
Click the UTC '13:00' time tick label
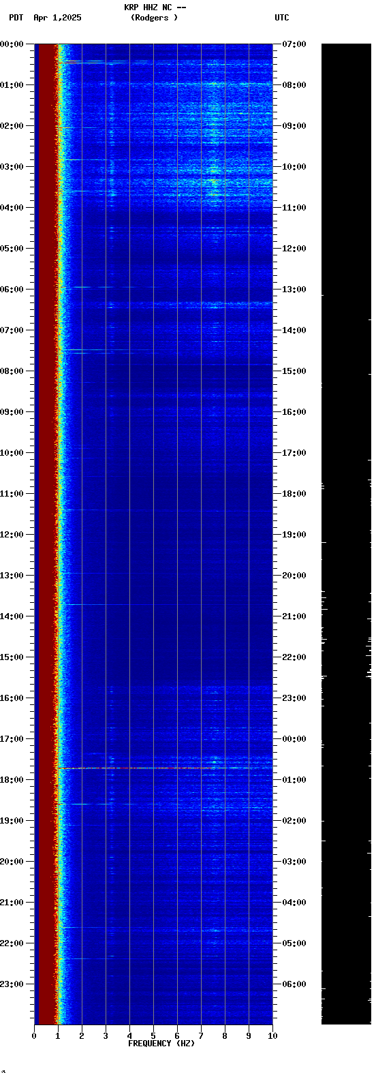pos(294,290)
